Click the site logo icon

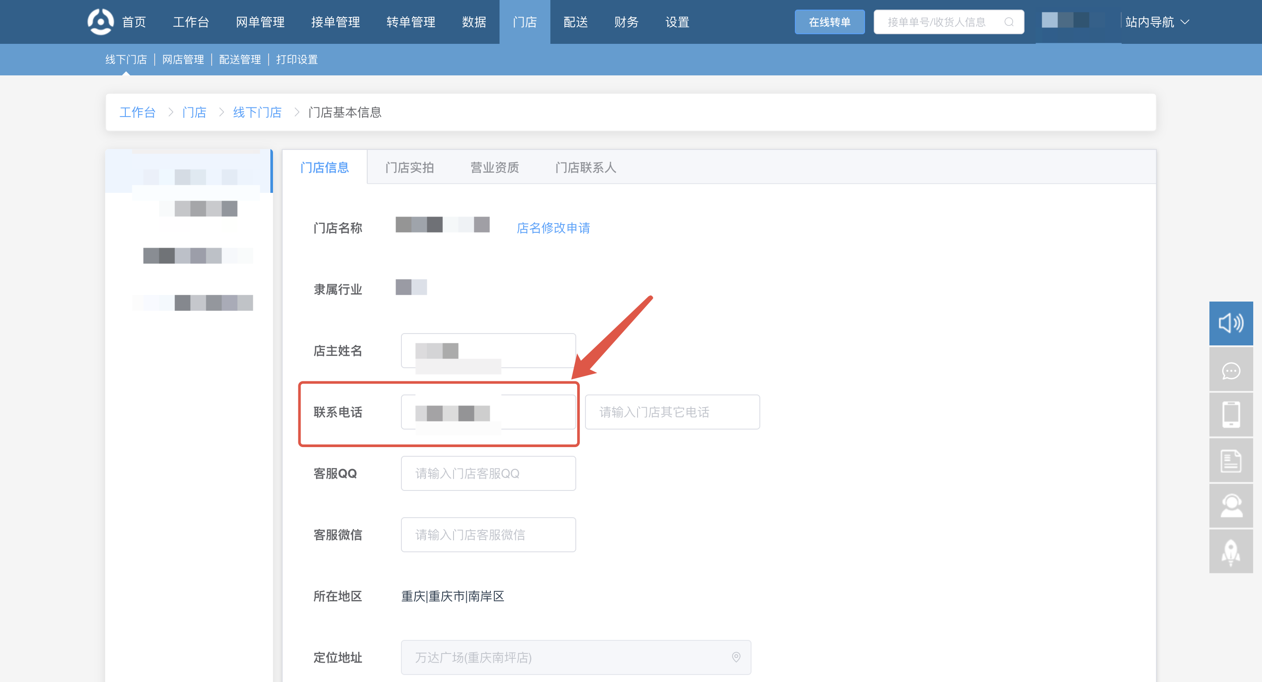tap(100, 21)
